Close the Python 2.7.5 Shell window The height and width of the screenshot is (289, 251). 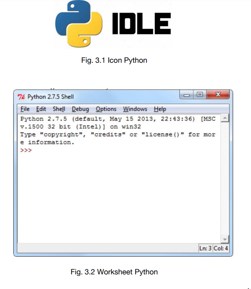point(218,95)
